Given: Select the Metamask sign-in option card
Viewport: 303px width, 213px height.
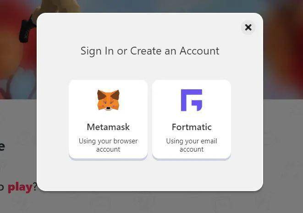Looking at the screenshot, I should tap(108, 119).
